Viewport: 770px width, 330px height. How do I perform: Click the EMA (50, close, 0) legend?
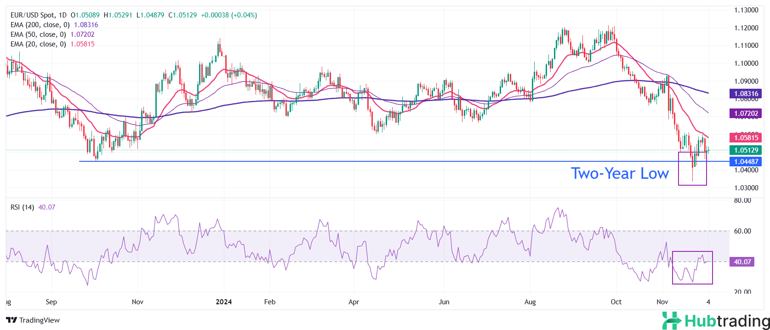38,34
